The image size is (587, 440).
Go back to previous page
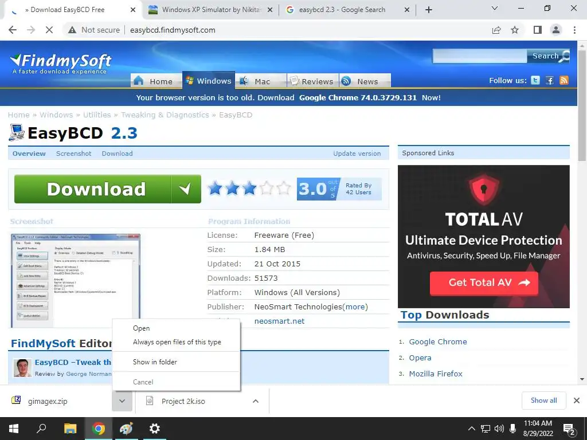pyautogui.click(x=13, y=30)
